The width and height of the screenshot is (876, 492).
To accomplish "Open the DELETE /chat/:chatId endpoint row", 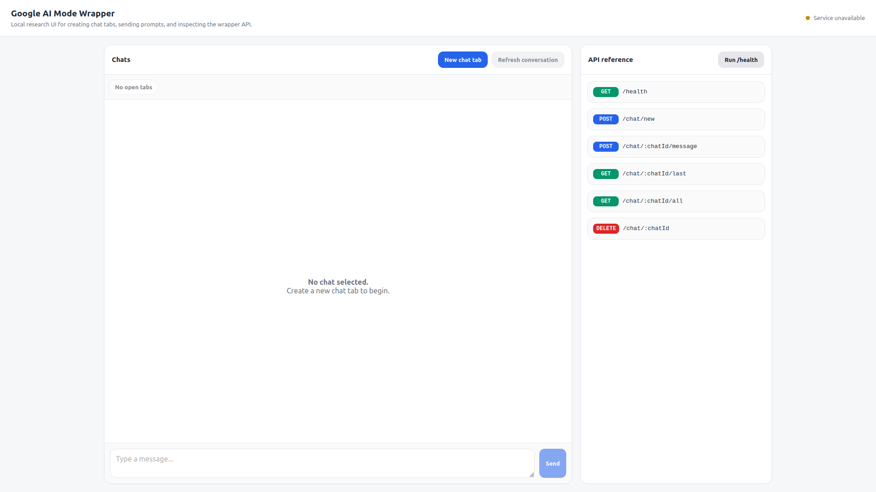I will click(676, 229).
